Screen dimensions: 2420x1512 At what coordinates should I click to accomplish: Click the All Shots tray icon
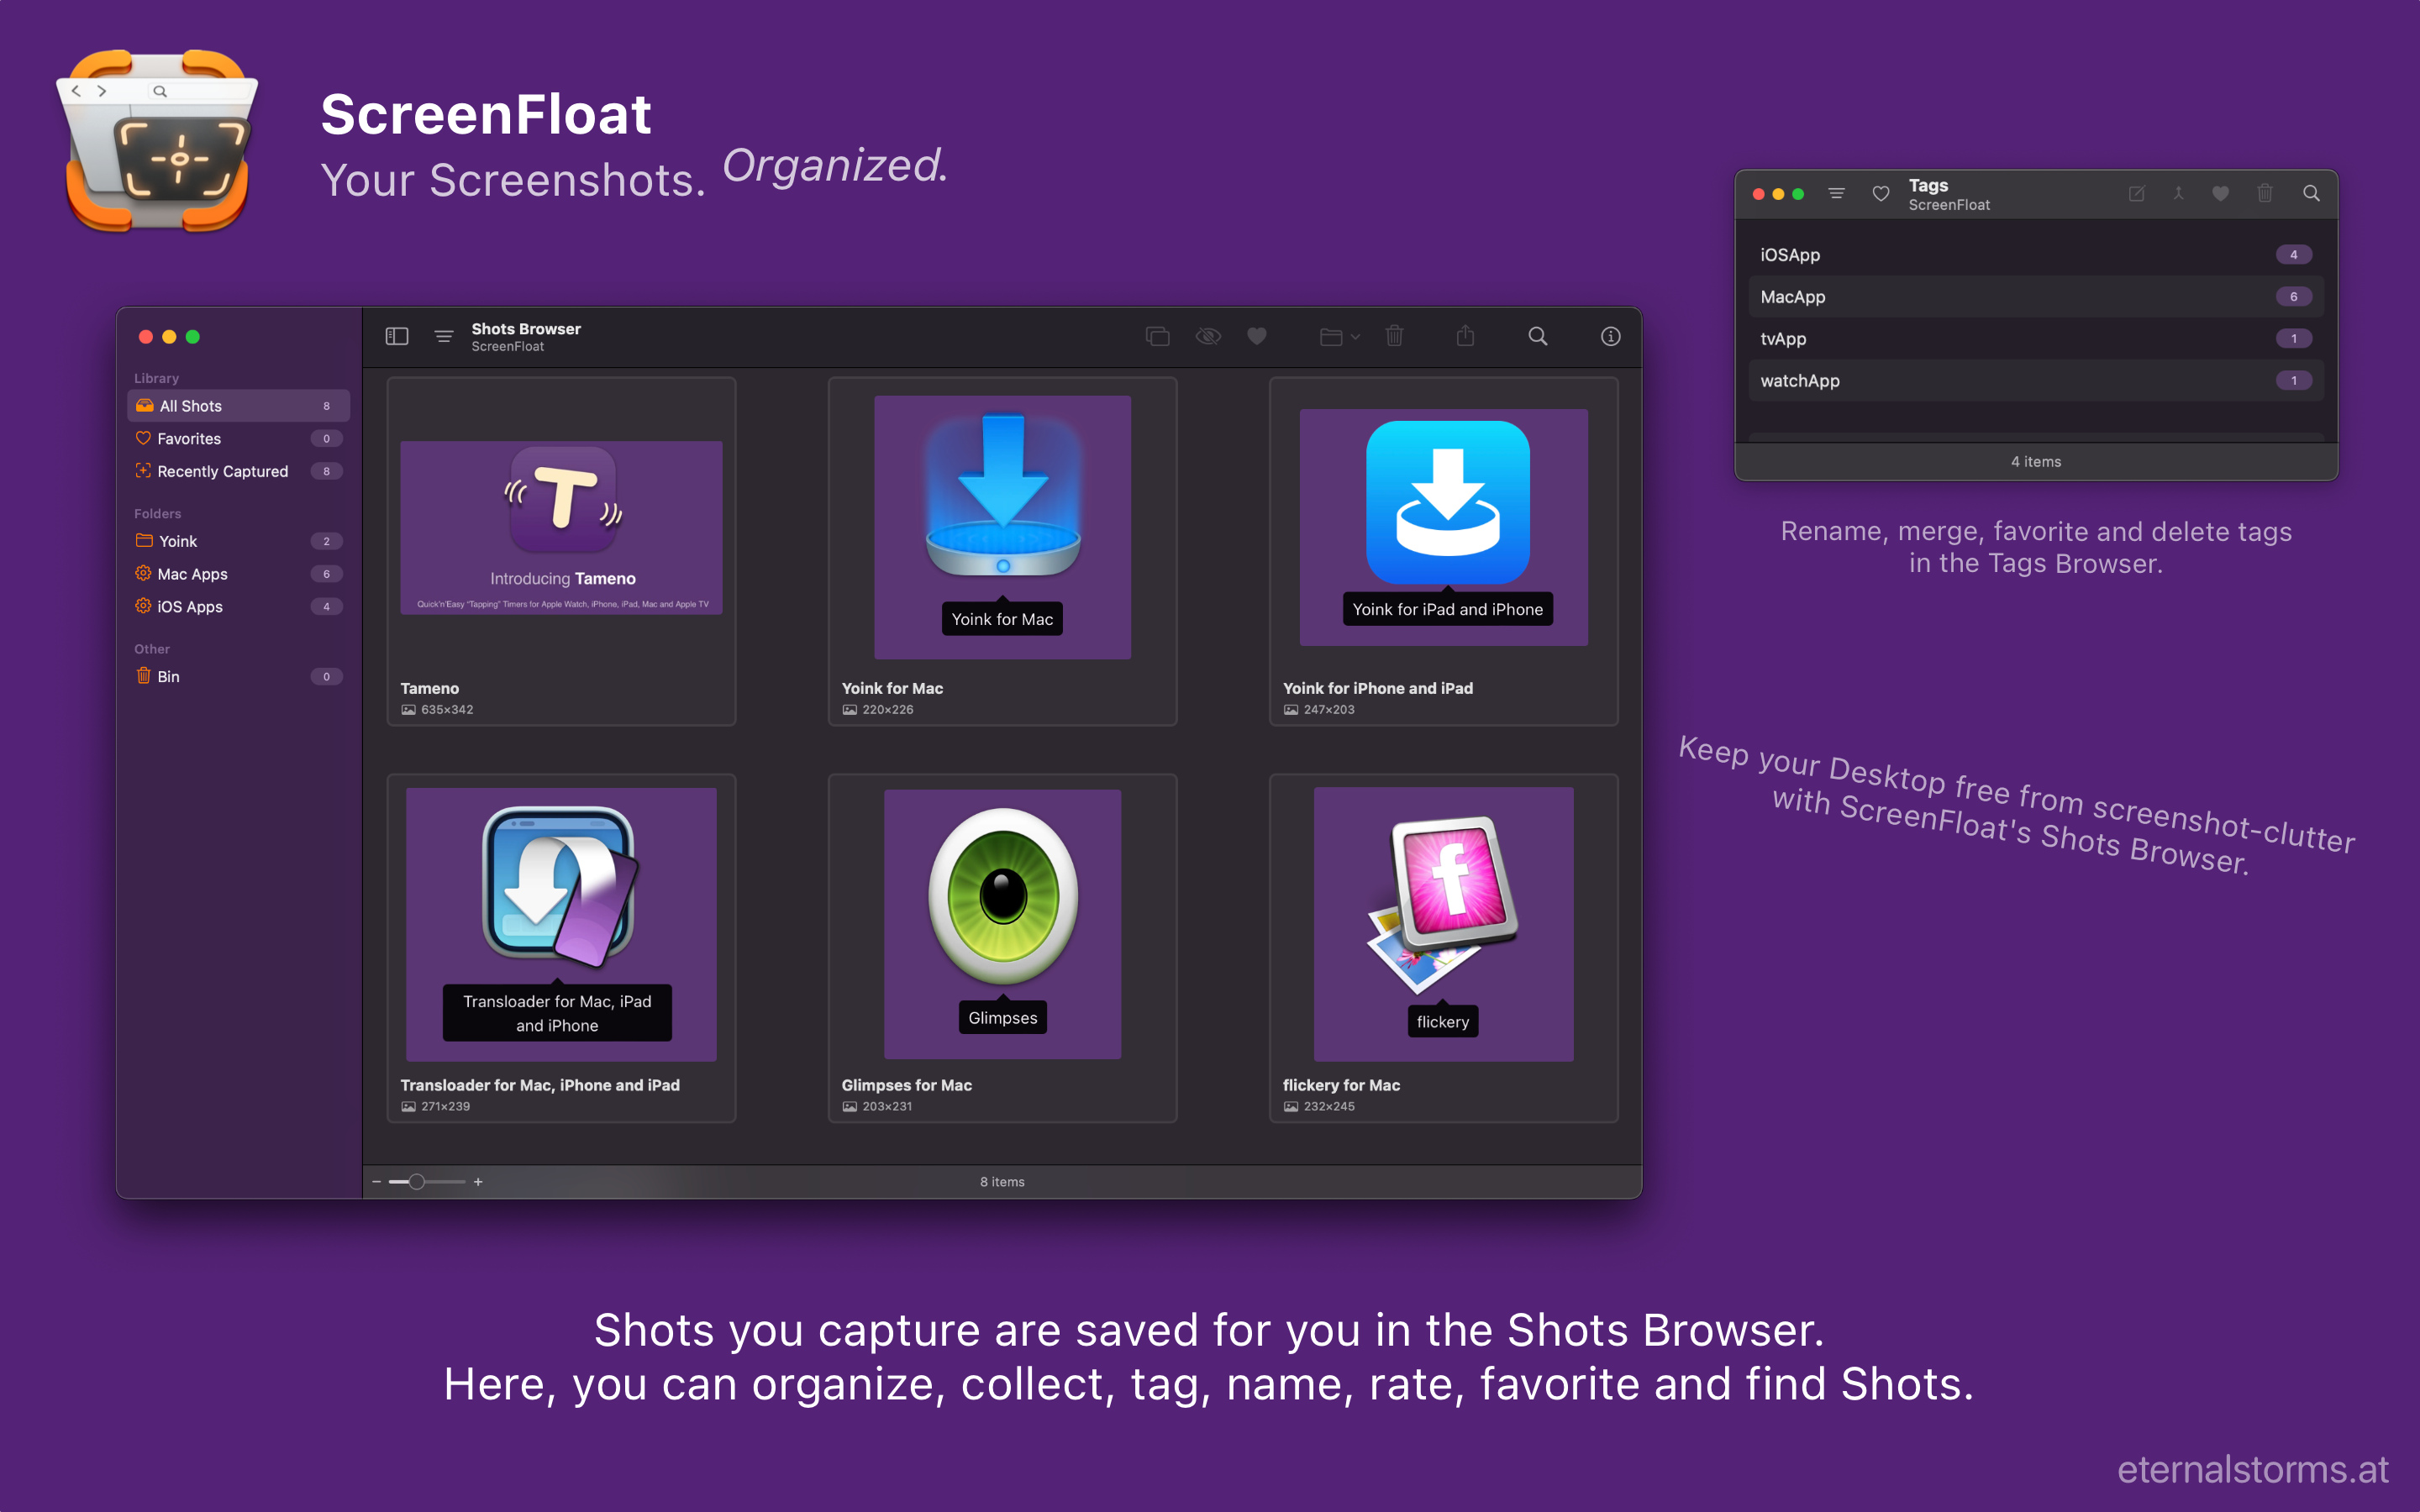pos(144,406)
